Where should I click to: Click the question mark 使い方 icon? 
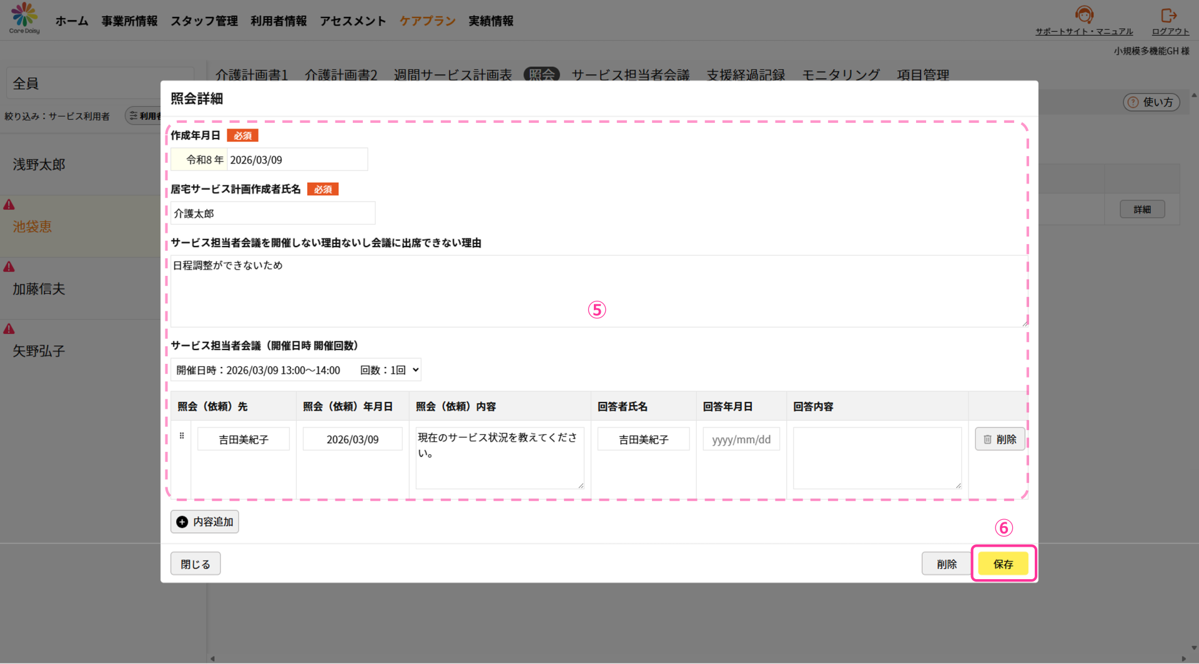pyautogui.click(x=1133, y=102)
